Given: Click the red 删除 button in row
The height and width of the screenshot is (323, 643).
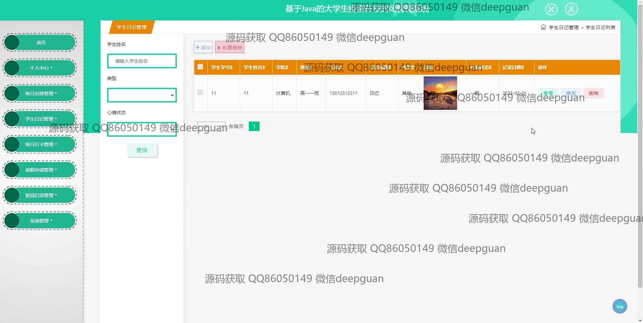Looking at the screenshot, I should [x=593, y=93].
